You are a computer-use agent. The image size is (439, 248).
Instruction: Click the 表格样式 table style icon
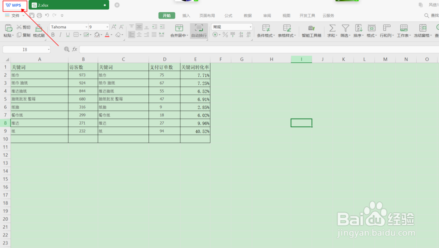(287, 28)
